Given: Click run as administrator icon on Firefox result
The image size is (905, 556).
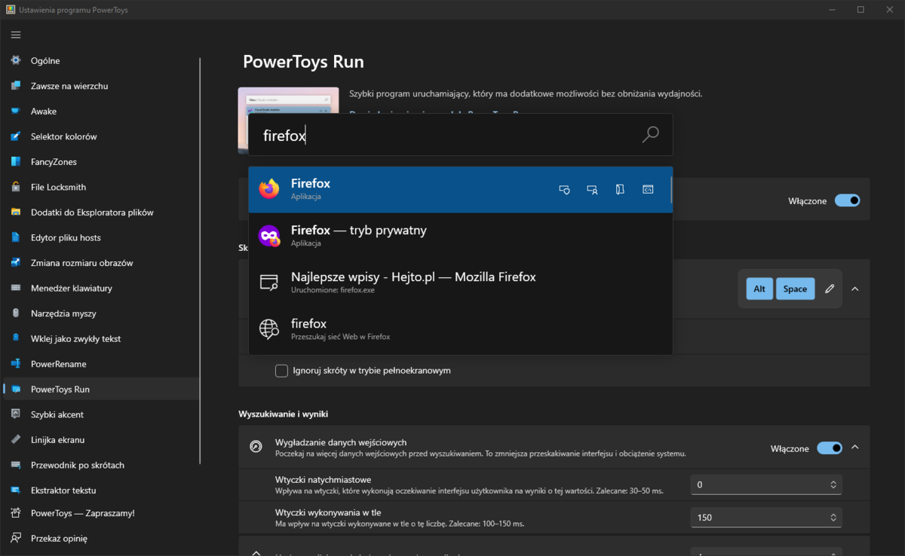Looking at the screenshot, I should point(564,190).
